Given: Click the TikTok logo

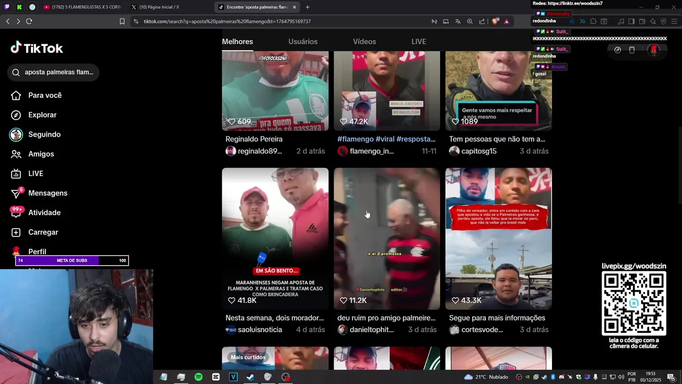Looking at the screenshot, I should coord(37,48).
